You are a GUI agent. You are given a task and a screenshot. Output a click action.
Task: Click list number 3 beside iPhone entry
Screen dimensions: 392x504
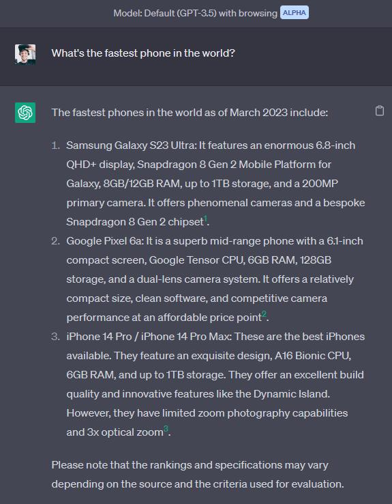[x=55, y=336]
